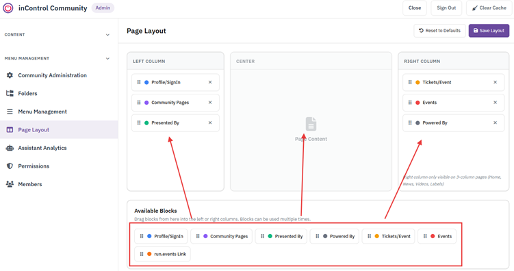Click the Community Administration gear icon

tap(10, 75)
